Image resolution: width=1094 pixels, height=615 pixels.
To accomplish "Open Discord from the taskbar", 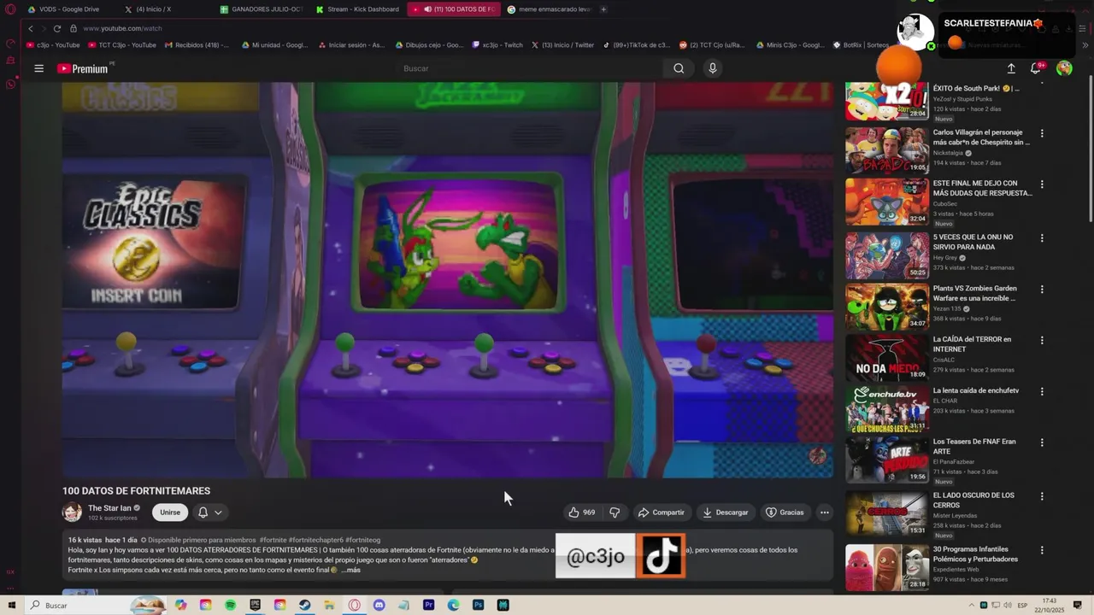I will 379,605.
